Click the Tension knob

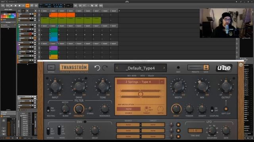(x=189, y=109)
